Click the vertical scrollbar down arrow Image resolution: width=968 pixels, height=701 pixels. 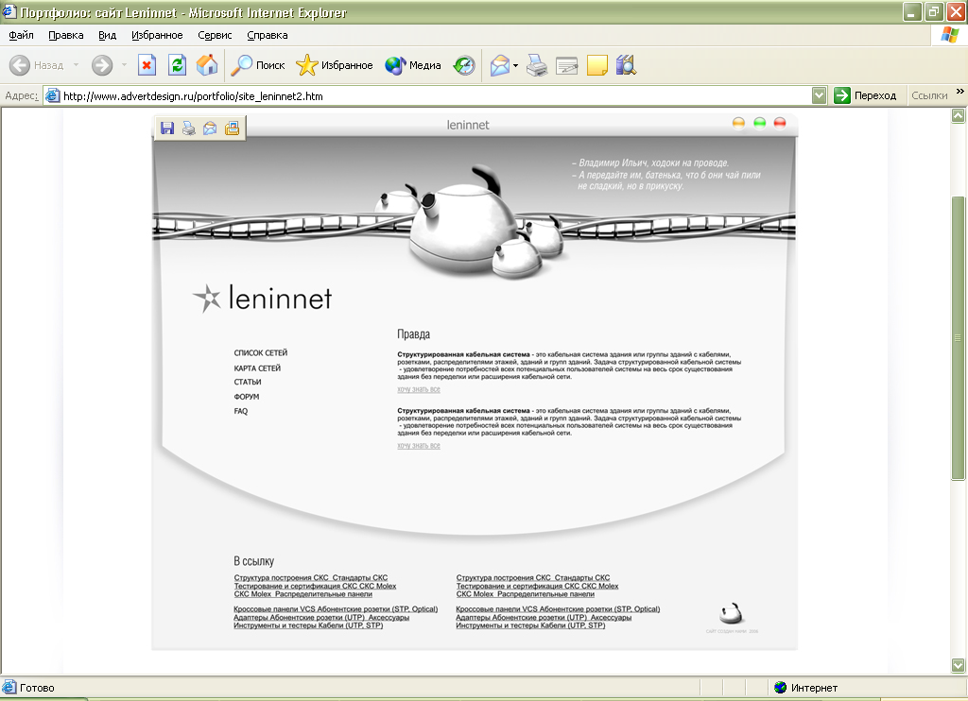[x=959, y=664]
